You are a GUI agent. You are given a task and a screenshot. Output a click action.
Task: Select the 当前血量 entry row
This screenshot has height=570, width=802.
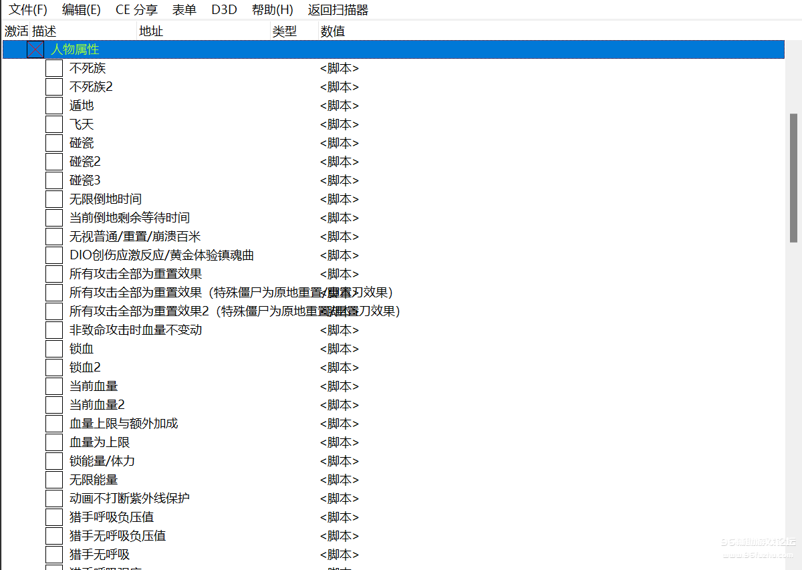click(x=94, y=386)
